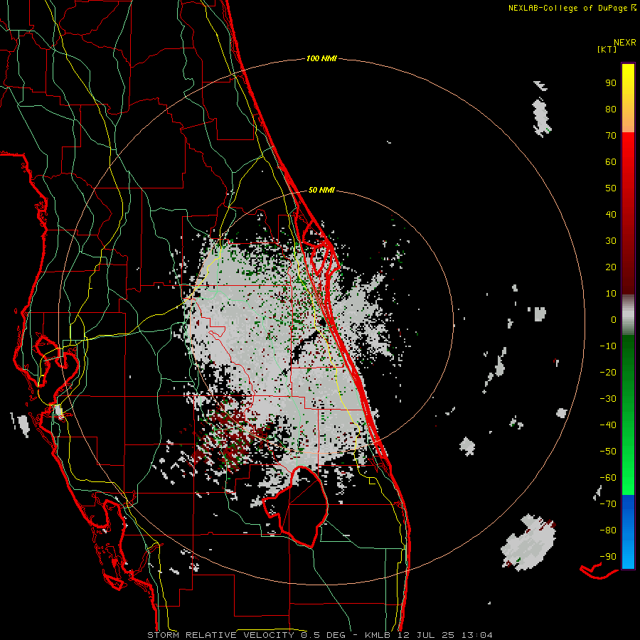Image resolution: width=640 pixels, height=640 pixels.
Task: Click the -50 scale value
Action: point(608,452)
